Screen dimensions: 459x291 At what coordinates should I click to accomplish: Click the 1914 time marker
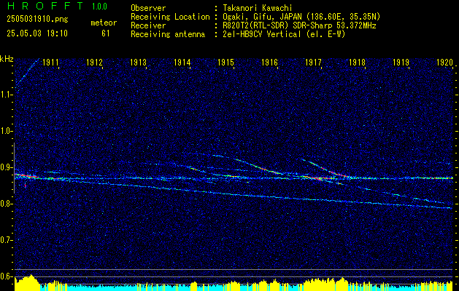(182, 62)
